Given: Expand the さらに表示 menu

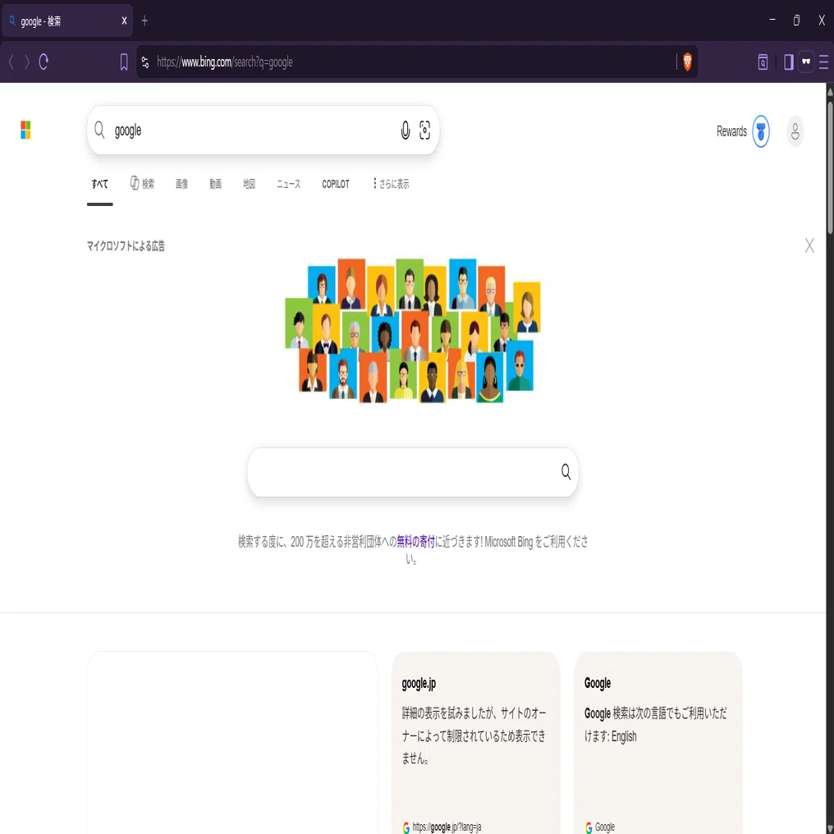Looking at the screenshot, I should pyautogui.click(x=392, y=184).
